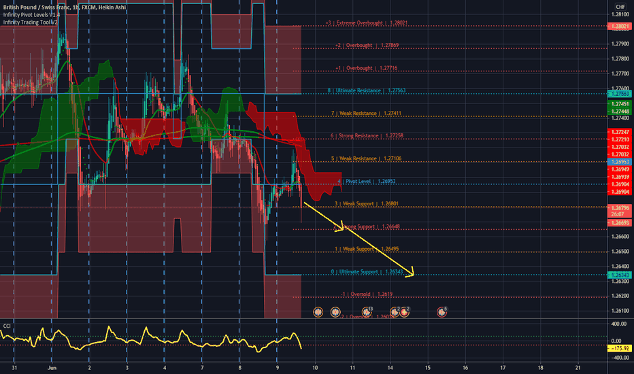The image size is (634, 374).
Task: Open the CHF currency selector
Action: (x=620, y=7)
